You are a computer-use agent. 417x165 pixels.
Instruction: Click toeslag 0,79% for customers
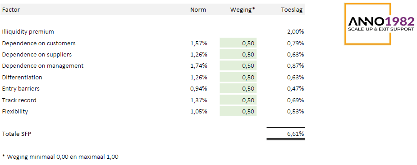[x=295, y=43]
